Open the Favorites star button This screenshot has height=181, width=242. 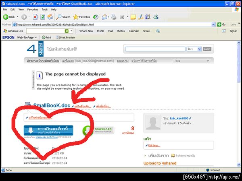[x=81, y=17]
